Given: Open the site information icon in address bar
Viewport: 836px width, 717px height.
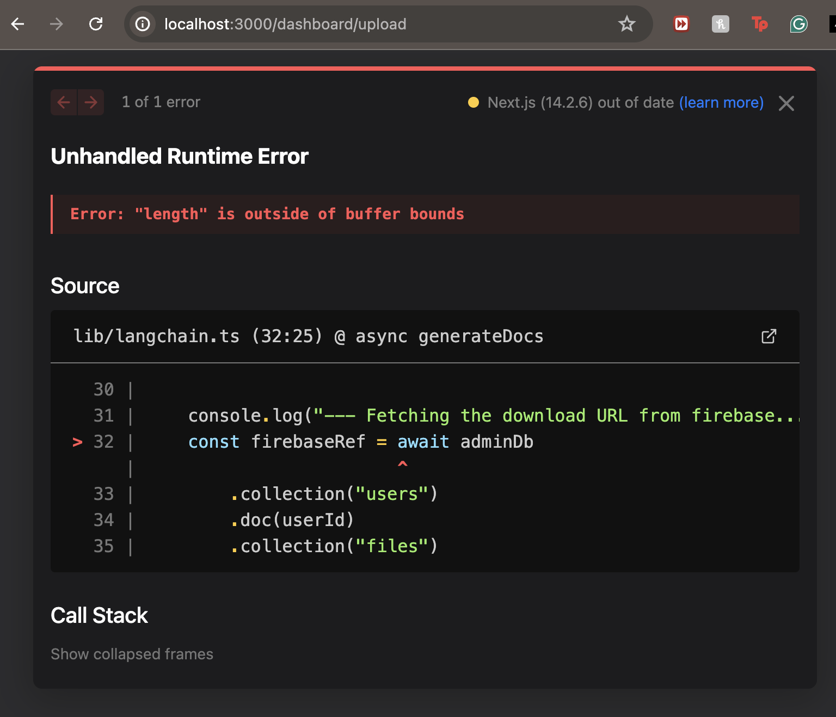Looking at the screenshot, I should [x=142, y=24].
